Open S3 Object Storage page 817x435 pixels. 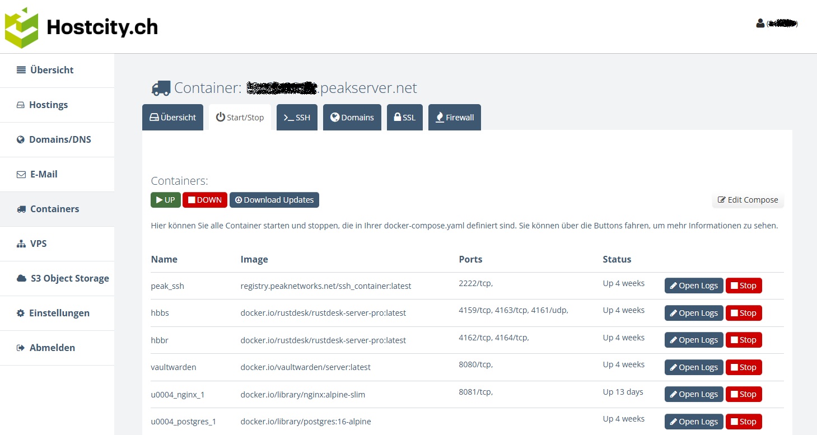[69, 278]
